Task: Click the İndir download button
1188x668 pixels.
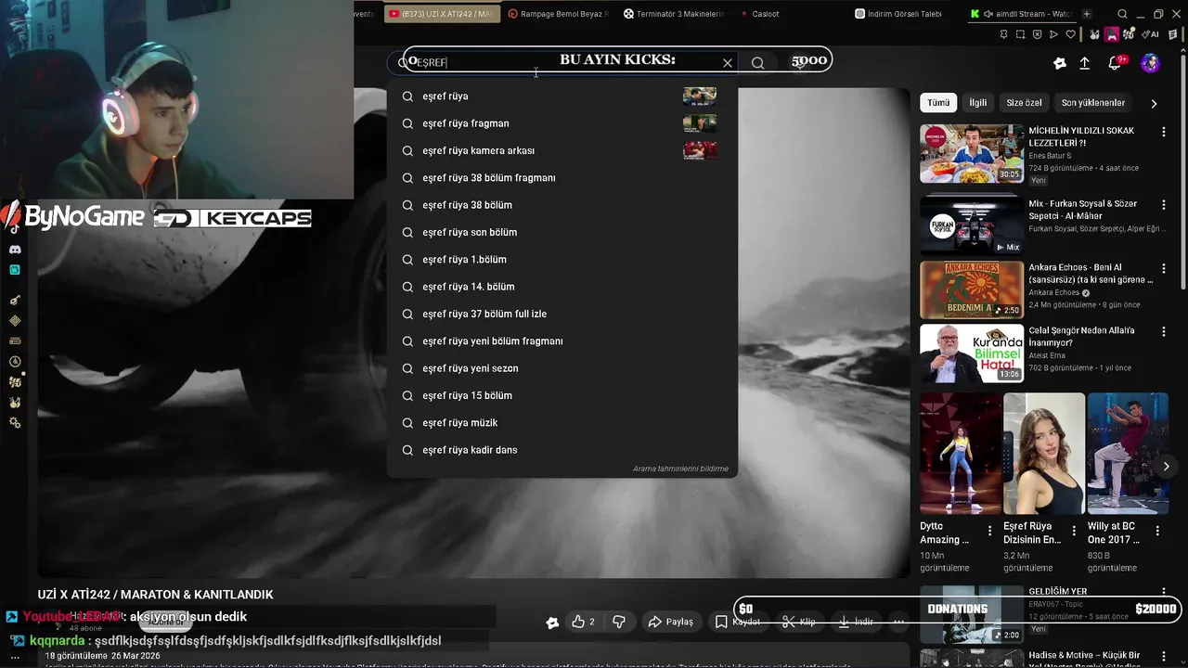Action: [856, 622]
